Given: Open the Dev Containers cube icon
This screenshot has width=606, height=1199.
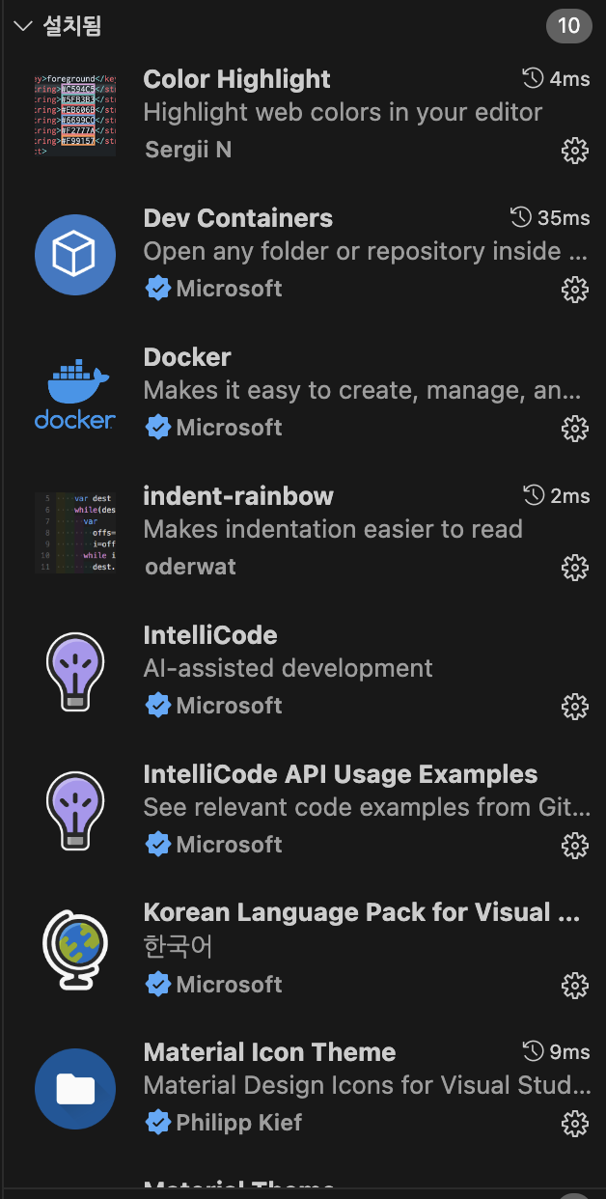Looking at the screenshot, I should [75, 255].
